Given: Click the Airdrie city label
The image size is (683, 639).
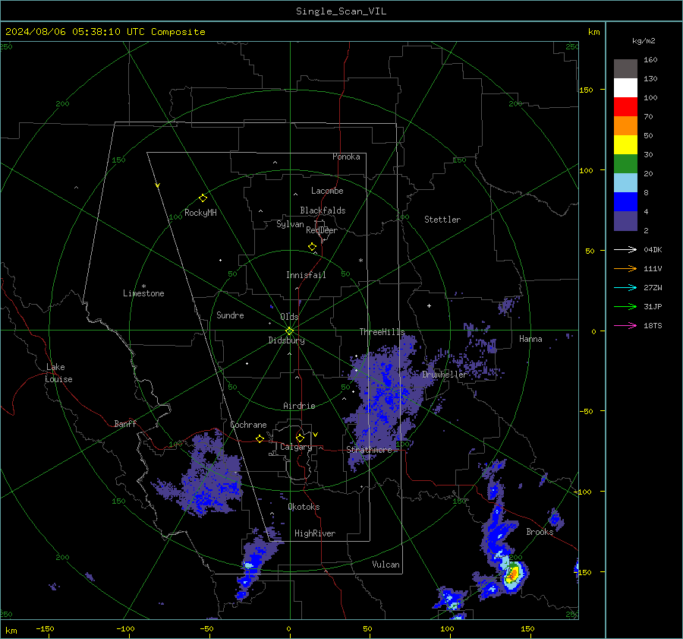Looking at the screenshot, I should (299, 406).
